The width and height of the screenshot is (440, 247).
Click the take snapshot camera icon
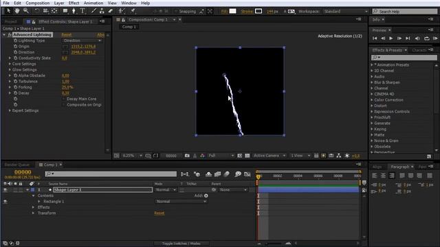(x=187, y=156)
